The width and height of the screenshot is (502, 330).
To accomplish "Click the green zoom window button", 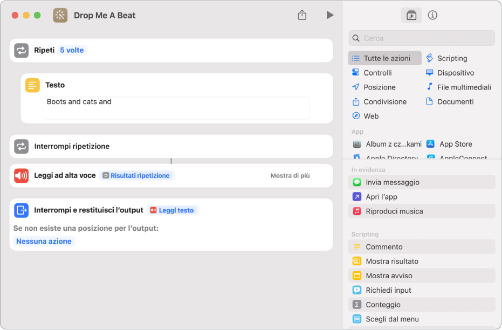I will point(37,15).
